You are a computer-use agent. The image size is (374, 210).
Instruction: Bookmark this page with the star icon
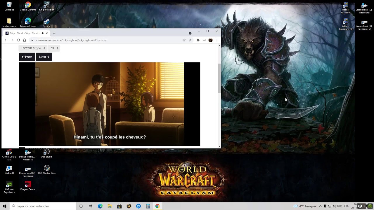pyautogui.click(x=190, y=40)
